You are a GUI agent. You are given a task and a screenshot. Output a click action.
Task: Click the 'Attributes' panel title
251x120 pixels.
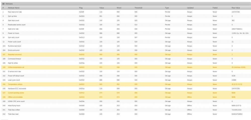click(x=9, y=4)
